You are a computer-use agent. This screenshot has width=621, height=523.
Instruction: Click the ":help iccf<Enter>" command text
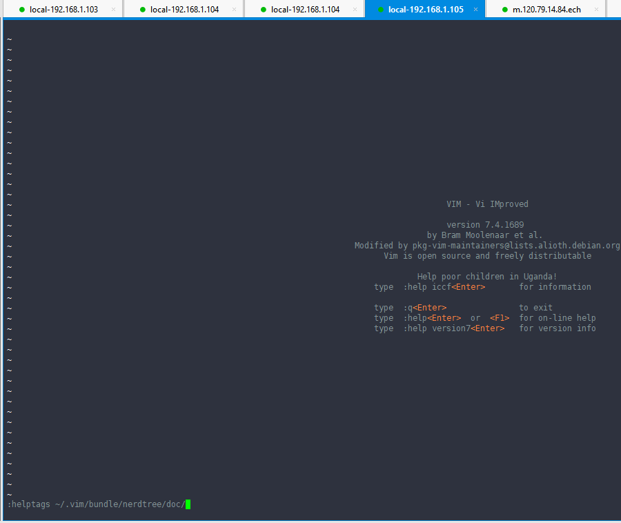click(444, 286)
